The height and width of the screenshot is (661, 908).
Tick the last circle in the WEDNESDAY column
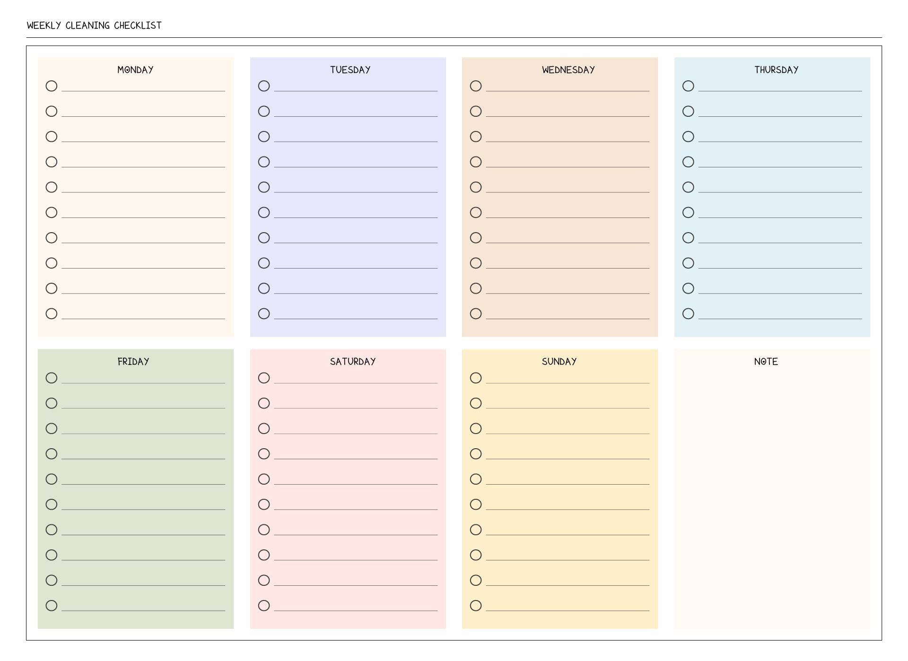(x=476, y=314)
